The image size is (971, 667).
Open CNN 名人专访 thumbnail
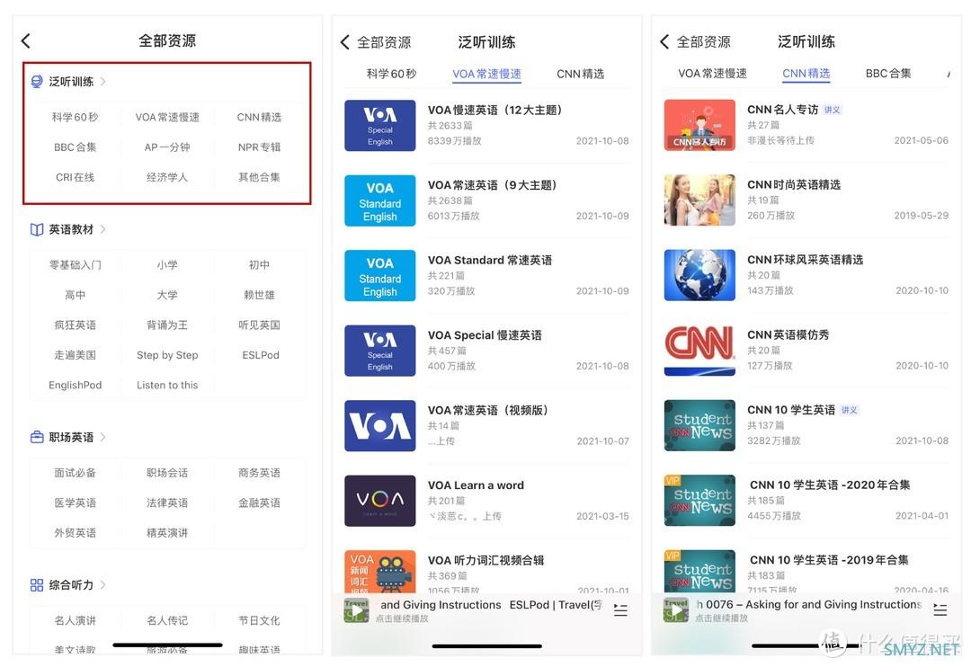[x=699, y=125]
